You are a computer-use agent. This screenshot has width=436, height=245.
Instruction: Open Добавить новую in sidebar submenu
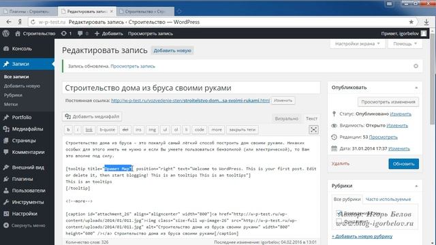(22, 86)
